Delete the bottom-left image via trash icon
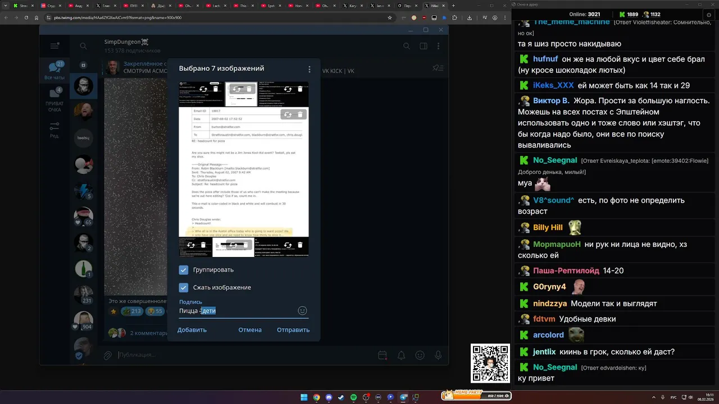 point(203,245)
